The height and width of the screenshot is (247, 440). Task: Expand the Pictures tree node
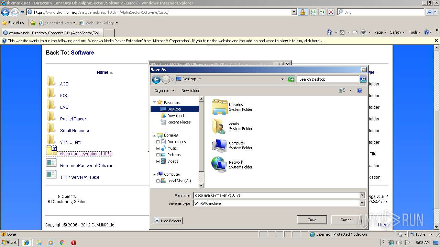coord(158,155)
